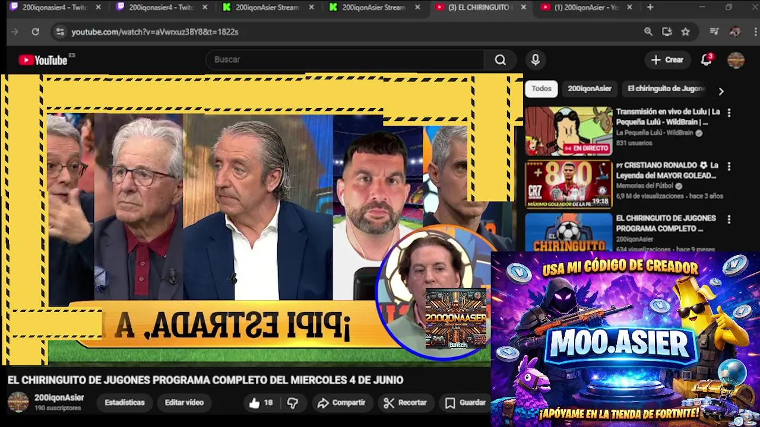
Task: Close the second 200iqonasier4 Twitch tab
Action: coord(205,8)
